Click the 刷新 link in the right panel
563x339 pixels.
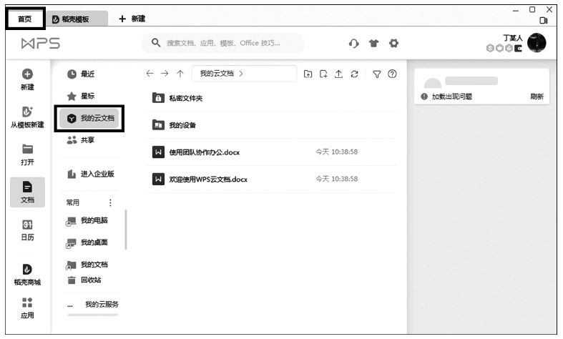[536, 97]
